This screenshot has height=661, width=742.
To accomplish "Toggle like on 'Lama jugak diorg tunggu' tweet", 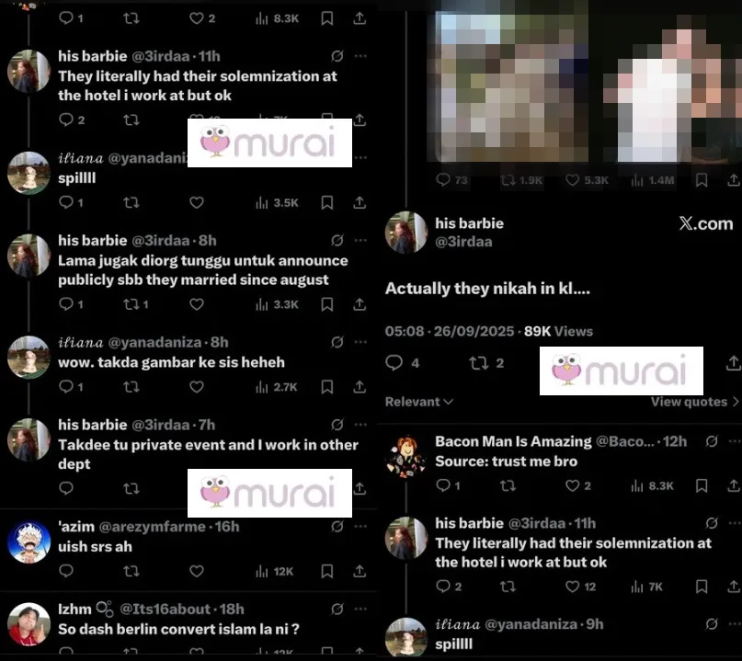I will (197, 304).
